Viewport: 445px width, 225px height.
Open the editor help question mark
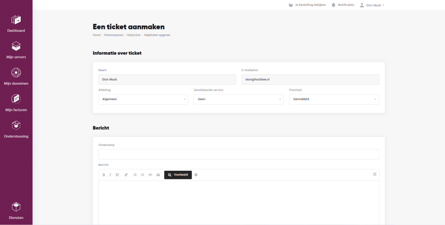196,175
